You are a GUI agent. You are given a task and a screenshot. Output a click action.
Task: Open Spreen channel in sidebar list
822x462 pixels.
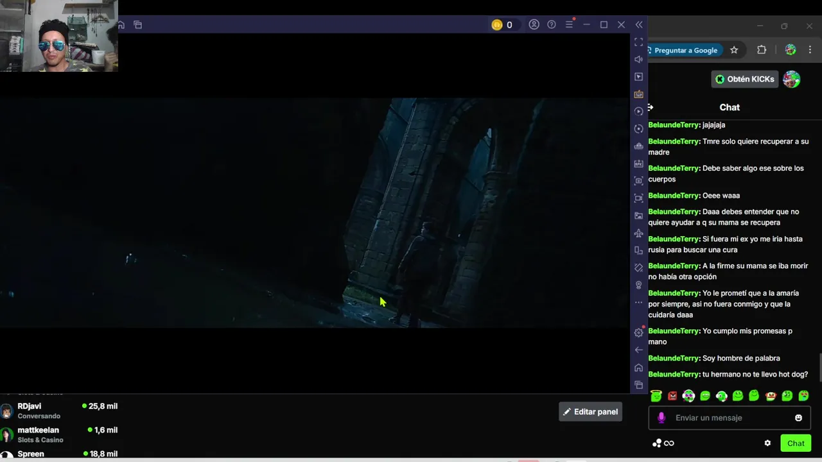click(x=59, y=454)
